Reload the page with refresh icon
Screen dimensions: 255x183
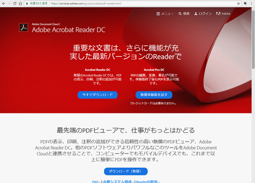(x=15, y=3)
